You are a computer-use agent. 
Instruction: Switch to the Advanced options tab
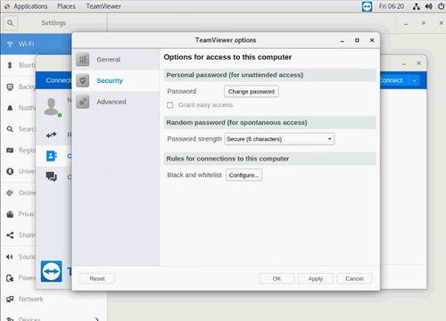coord(116,102)
